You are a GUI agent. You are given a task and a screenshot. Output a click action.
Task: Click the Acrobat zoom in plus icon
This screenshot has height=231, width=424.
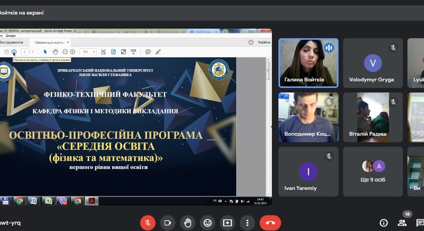point(73,52)
